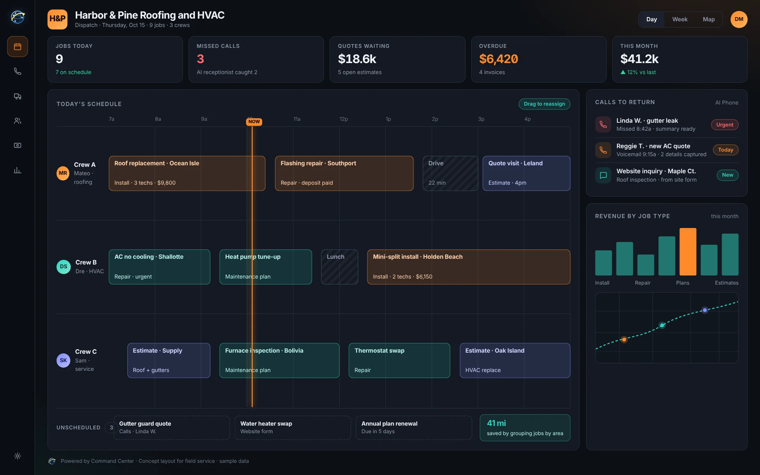Click the H&P company logo badge
Viewport: 760px width, 475px height.
(57, 19)
